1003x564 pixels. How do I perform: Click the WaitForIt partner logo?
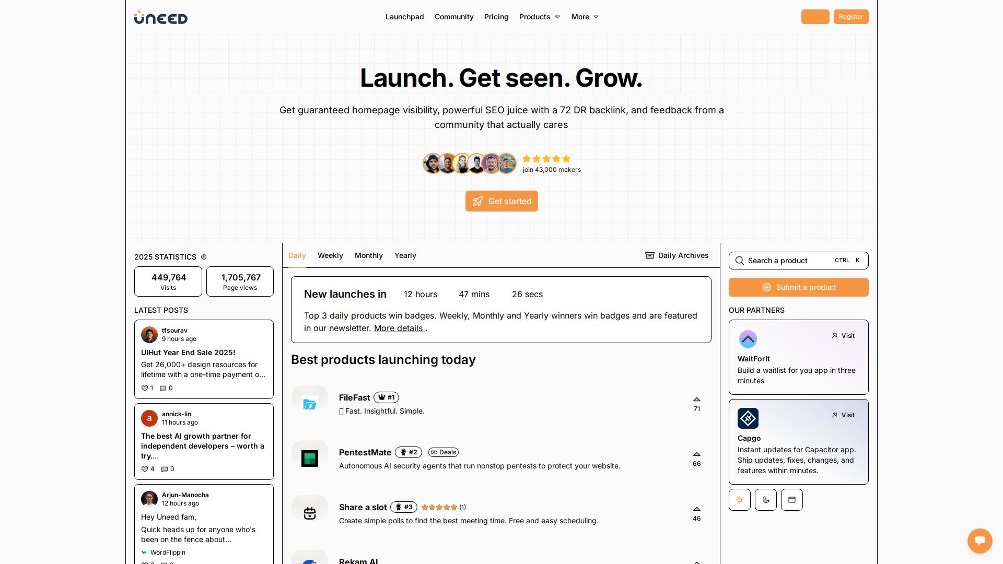tap(748, 339)
